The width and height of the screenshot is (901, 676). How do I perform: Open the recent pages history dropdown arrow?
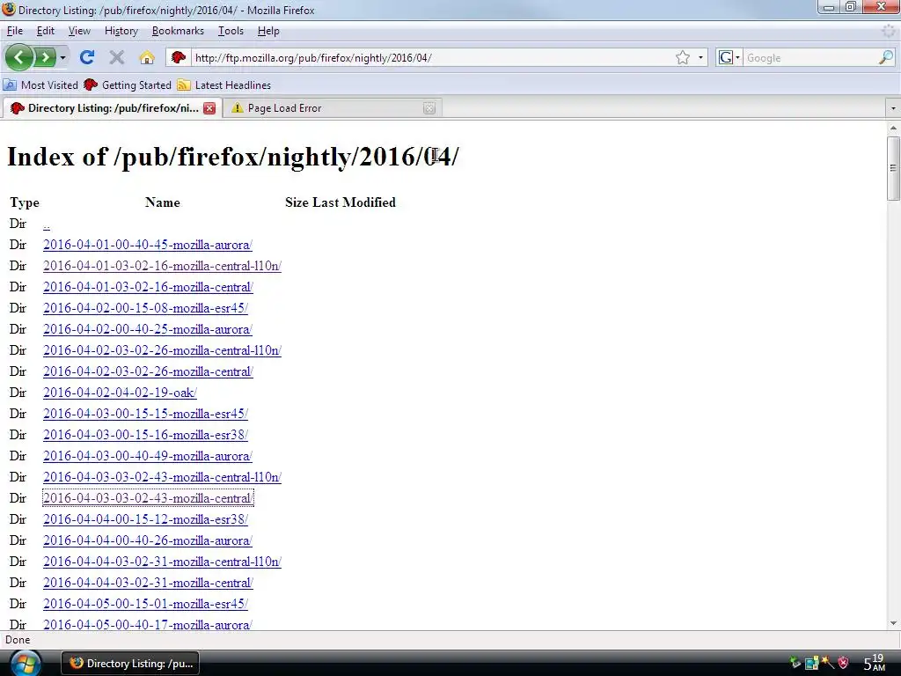[x=62, y=57]
